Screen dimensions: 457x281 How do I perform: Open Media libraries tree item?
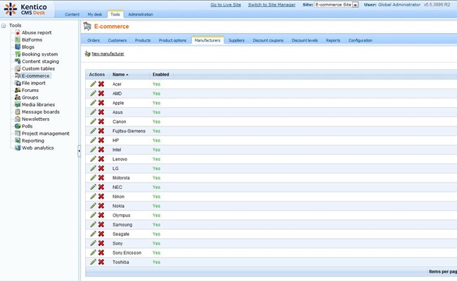click(x=38, y=105)
